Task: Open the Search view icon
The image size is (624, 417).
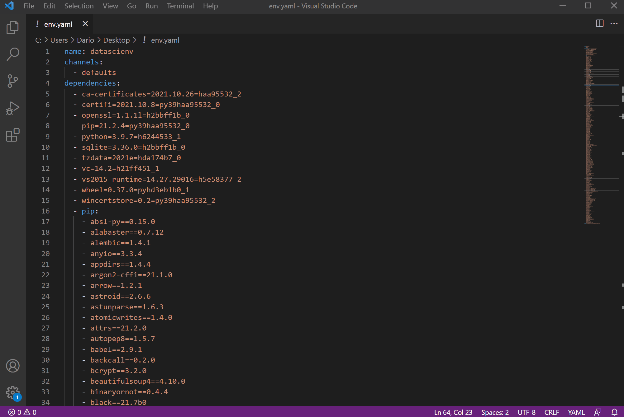Action: tap(12, 54)
